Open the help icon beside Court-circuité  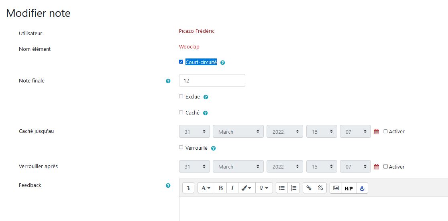(x=222, y=63)
